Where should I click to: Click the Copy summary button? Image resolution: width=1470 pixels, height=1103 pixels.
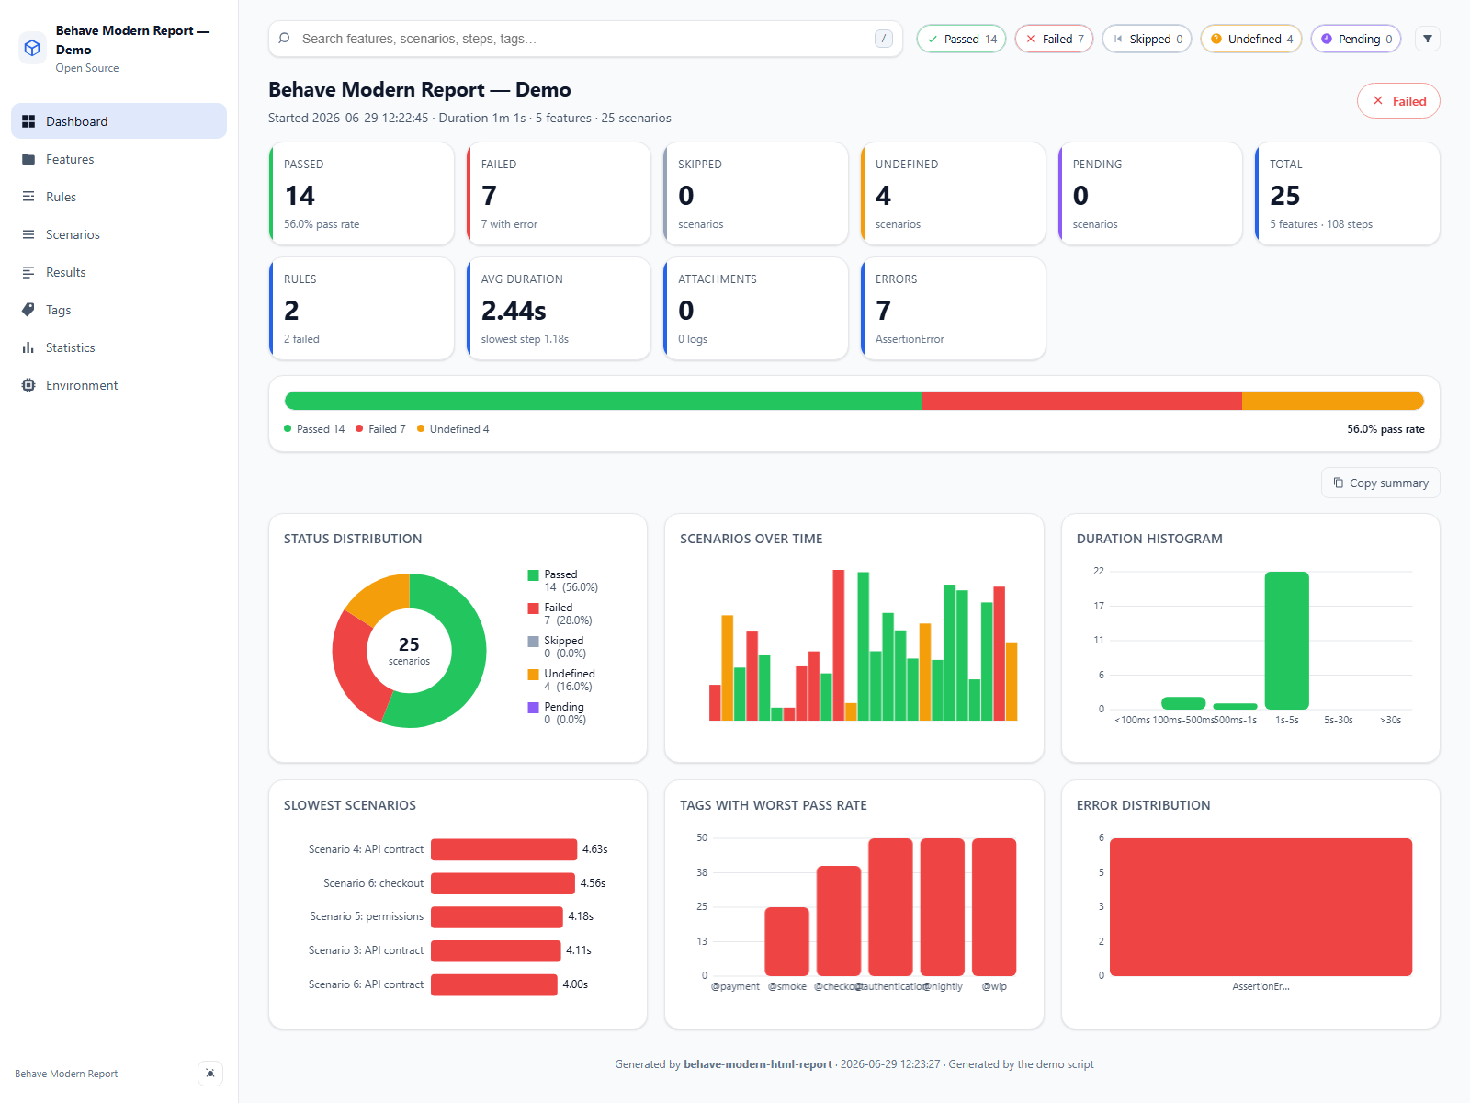[1381, 483]
